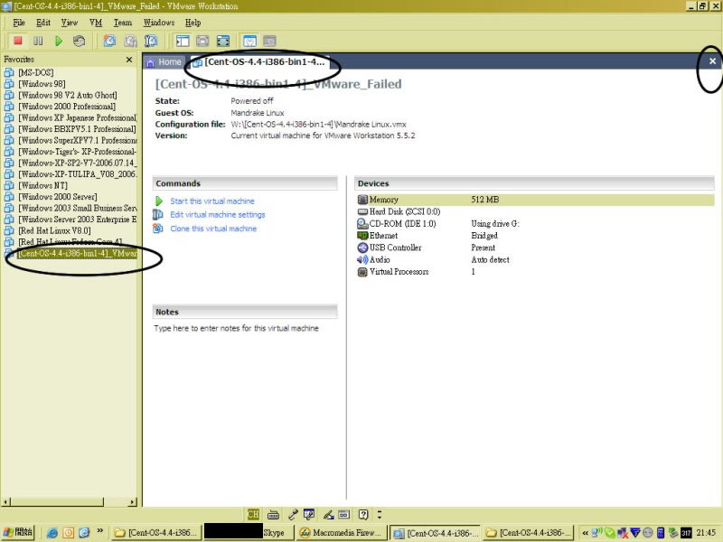
Task: Click the Suspend (pause) toolbar icon
Action: (x=38, y=41)
